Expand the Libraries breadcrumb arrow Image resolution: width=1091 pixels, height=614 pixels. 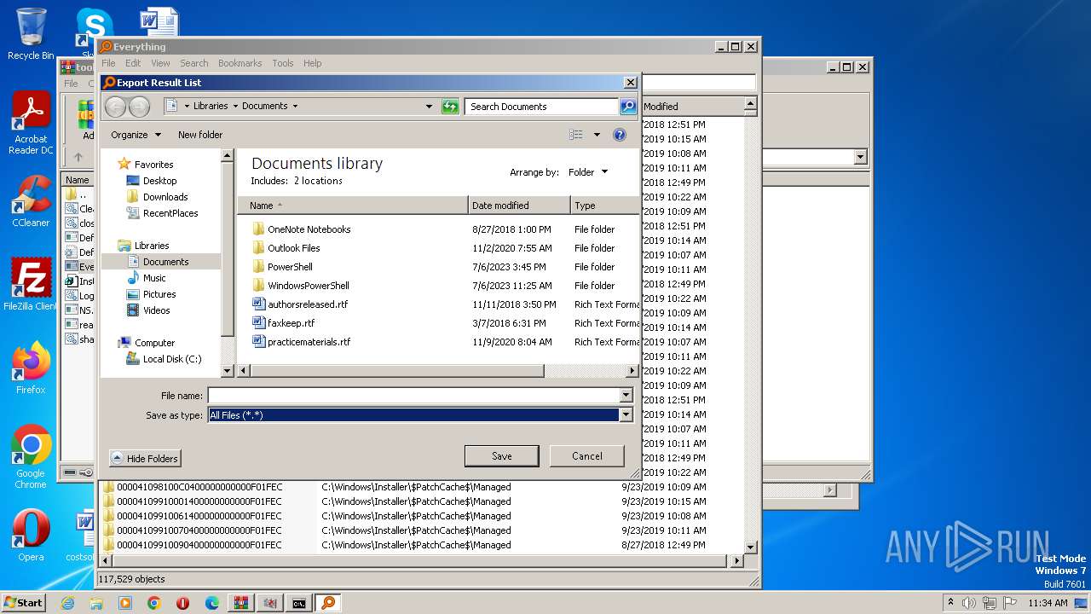click(x=235, y=107)
